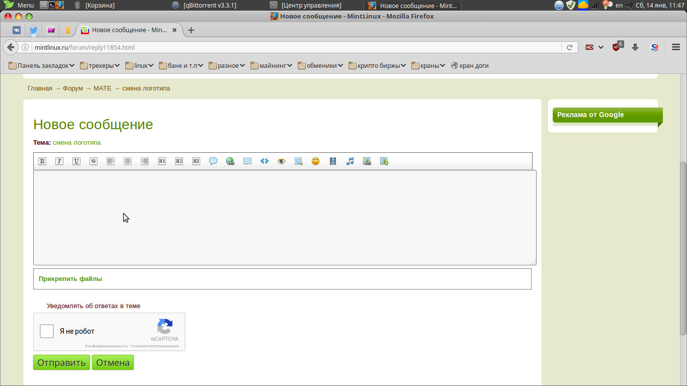
Task: Expand the 'крипто биржы' bookmarks folder
Action: pos(377,65)
